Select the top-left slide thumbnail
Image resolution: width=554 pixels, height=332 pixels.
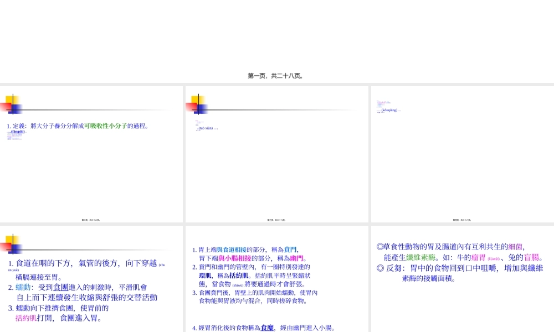[91, 153]
